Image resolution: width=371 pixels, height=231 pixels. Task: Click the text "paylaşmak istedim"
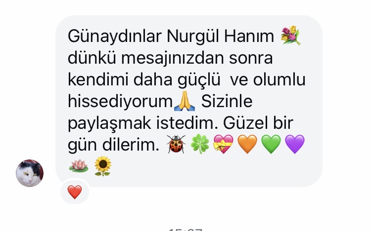click(142, 123)
